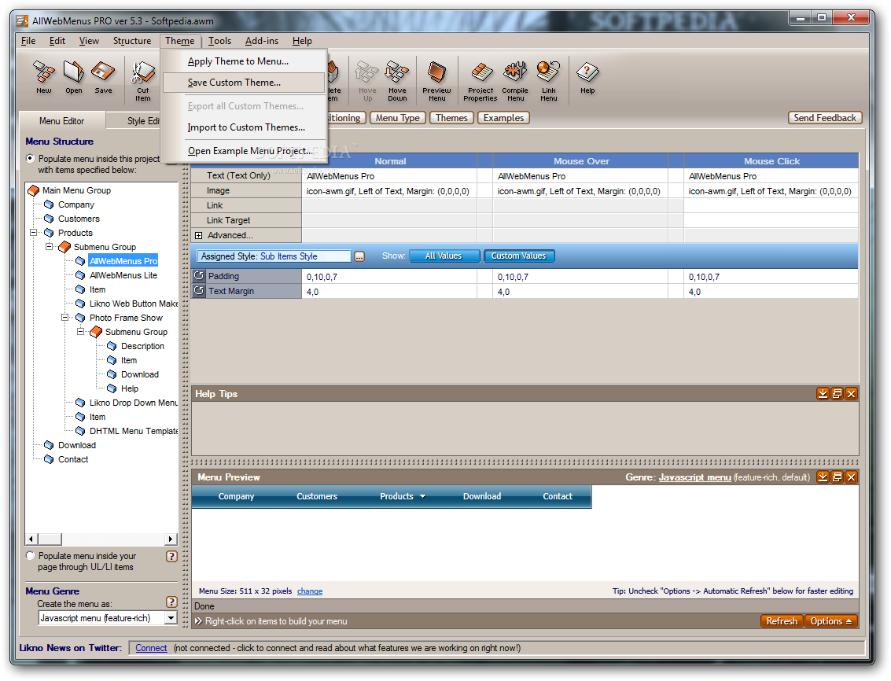The height and width of the screenshot is (681, 891).
Task: Select the Main Menu Group icon in tree
Action: pyautogui.click(x=34, y=190)
